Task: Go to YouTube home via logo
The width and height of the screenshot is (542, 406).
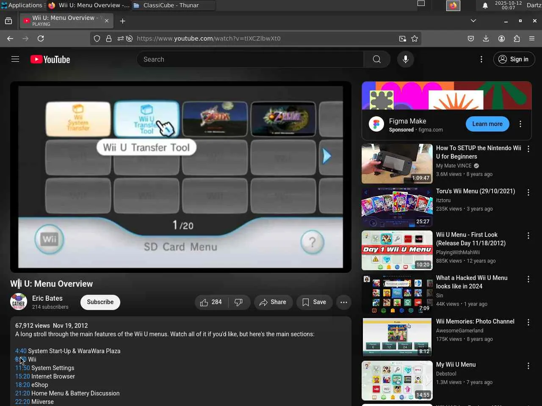Action: (x=50, y=59)
